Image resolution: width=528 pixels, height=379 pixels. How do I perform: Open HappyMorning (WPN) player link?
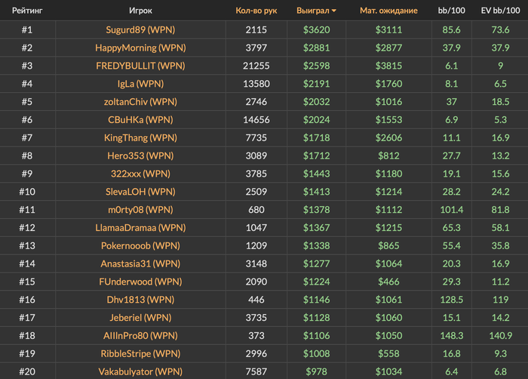point(140,48)
